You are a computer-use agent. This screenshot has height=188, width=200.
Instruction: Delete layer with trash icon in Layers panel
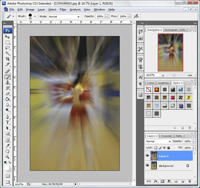190,181
